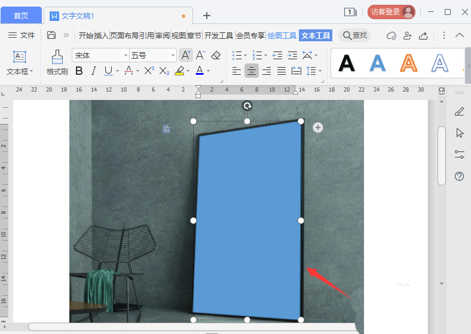Open the pen tool in right sidebar

(459, 111)
